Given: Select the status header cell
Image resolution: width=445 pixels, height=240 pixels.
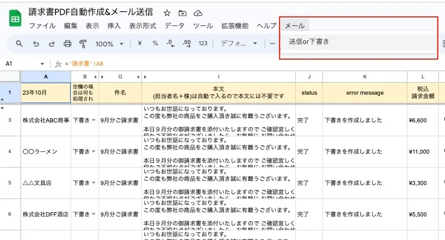Looking at the screenshot, I should 309,93.
